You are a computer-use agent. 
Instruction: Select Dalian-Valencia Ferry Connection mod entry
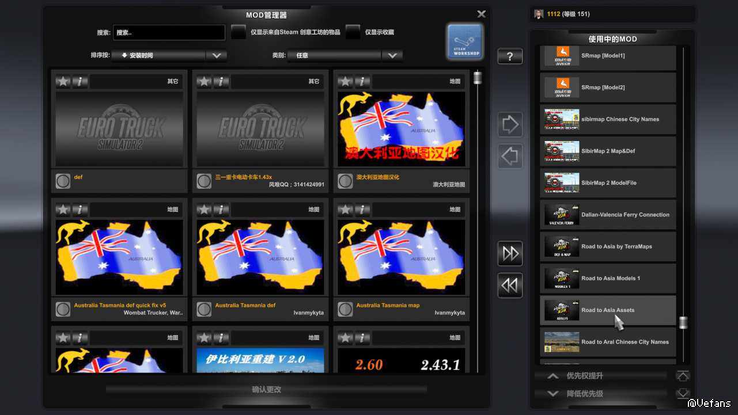pos(608,215)
